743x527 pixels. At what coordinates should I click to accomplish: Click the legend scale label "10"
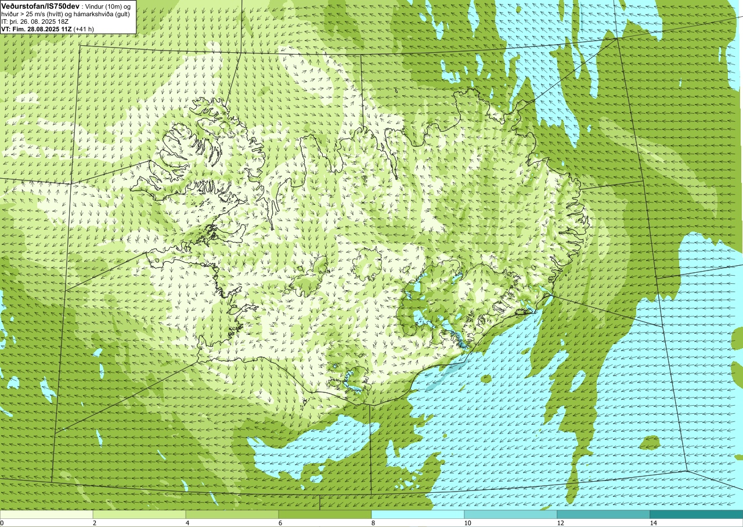pyautogui.click(x=467, y=523)
